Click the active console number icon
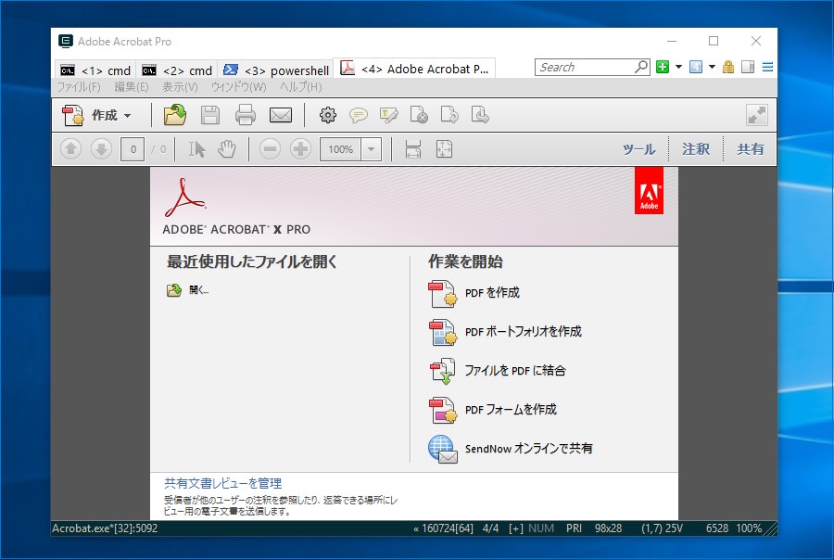Image resolution: width=834 pixels, height=560 pixels. [696, 67]
